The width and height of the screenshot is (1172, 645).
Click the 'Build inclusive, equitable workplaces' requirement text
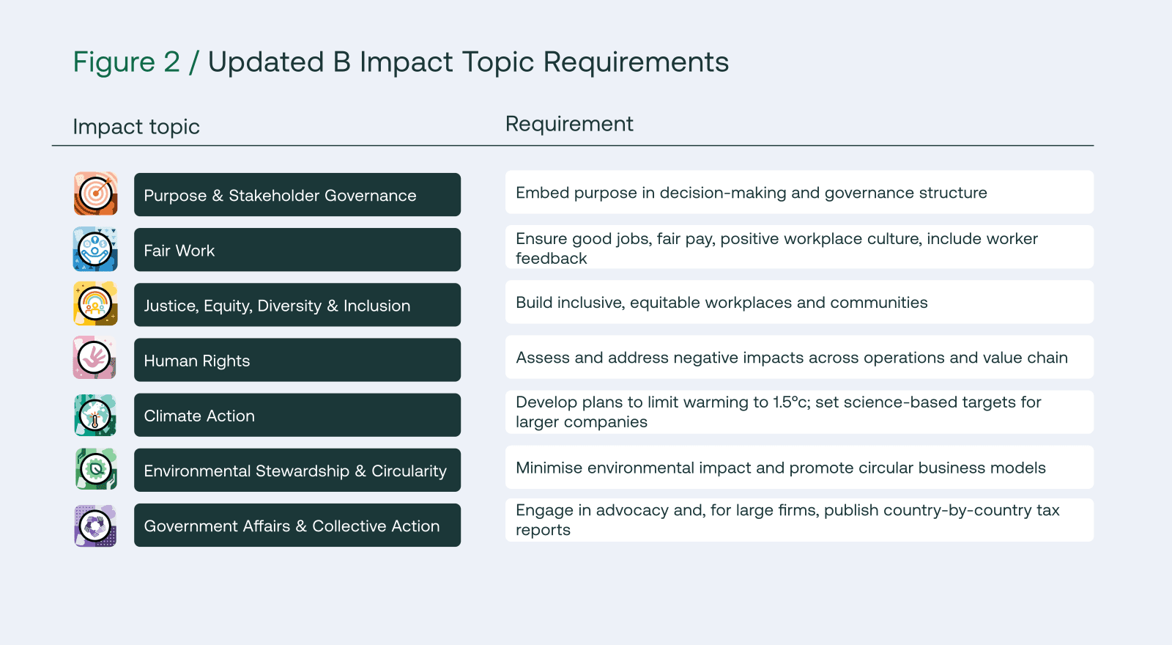tap(722, 303)
